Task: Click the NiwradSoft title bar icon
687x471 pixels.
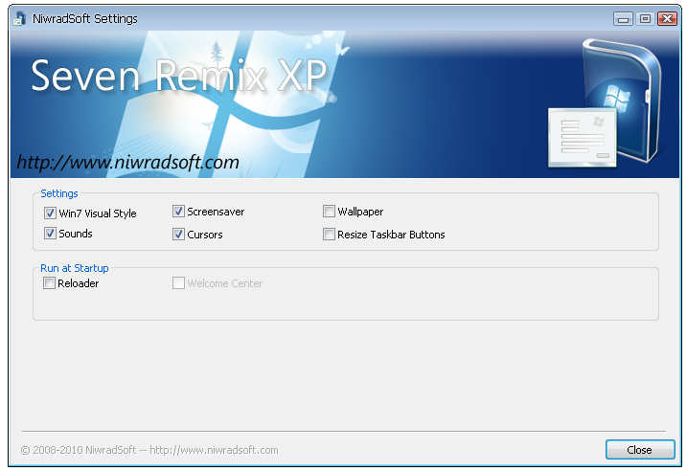Action: point(19,18)
